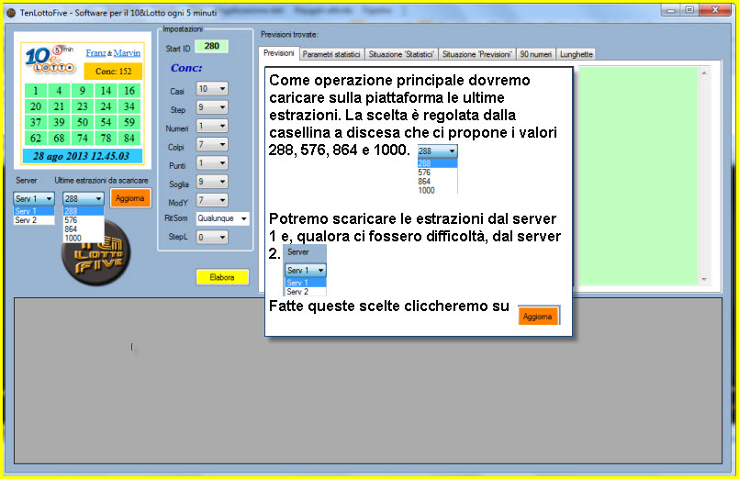This screenshot has width=739, height=479.
Task: Click number 84 in the green grid
Action: tap(130, 138)
